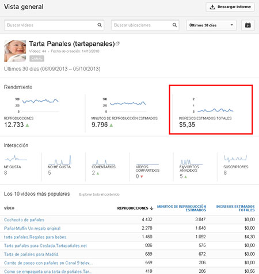The width and height of the screenshot is (259, 274).
Task: Open the Me gusta interaction sparkline
Action: 16,159
